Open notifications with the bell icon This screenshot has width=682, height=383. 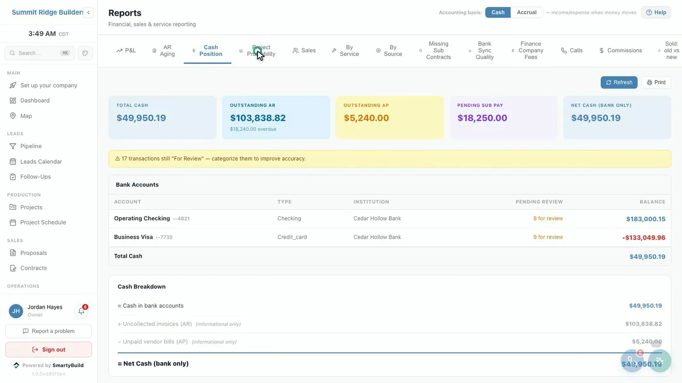tap(81, 311)
